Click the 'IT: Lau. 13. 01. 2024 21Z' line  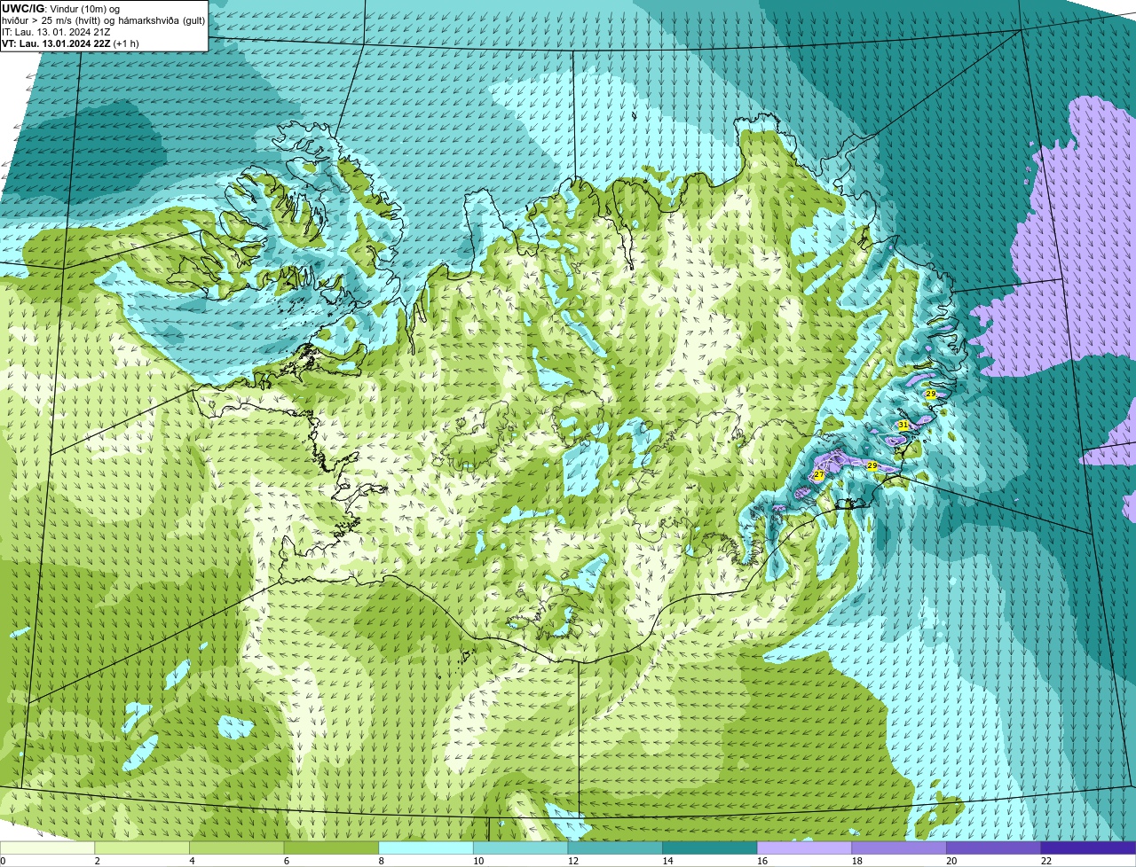click(56, 31)
